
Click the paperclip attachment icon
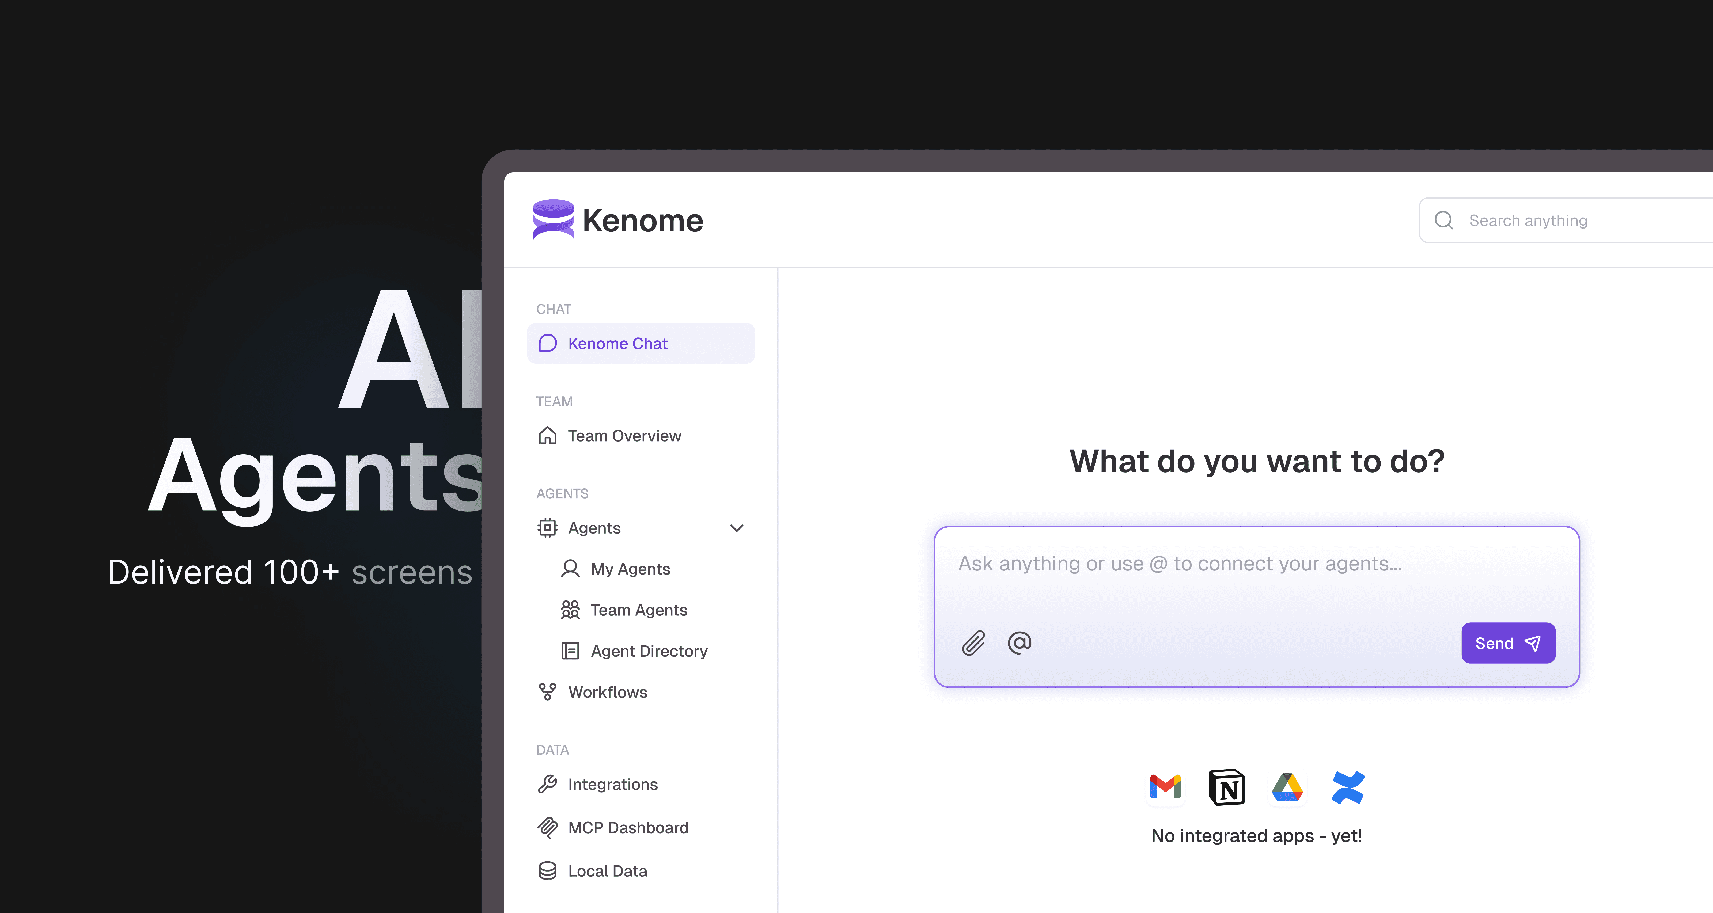(973, 643)
